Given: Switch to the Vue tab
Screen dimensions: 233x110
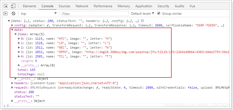Looking at the screenshot, I should click(192, 6).
